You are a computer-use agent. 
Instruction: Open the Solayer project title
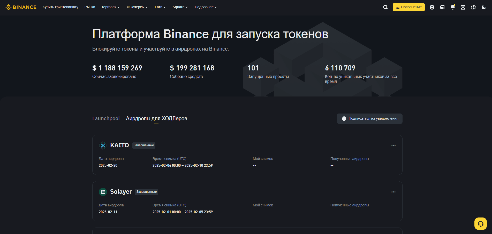(121, 192)
